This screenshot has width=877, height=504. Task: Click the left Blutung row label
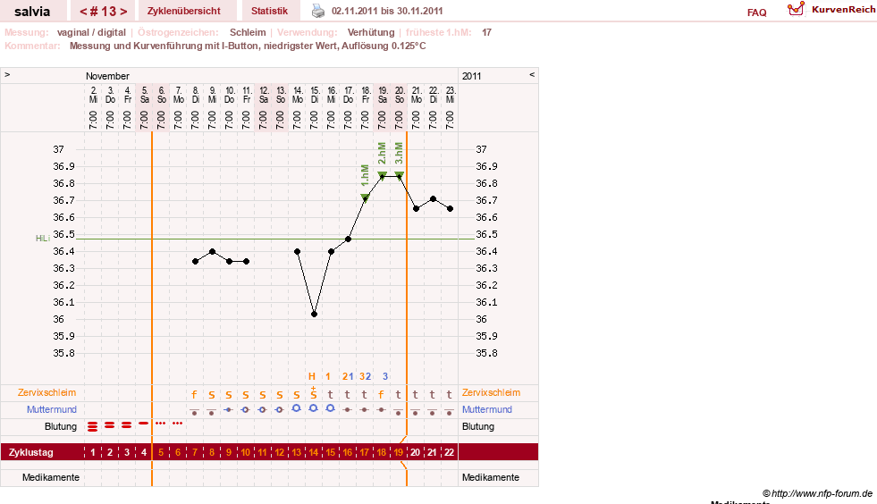[61, 426]
